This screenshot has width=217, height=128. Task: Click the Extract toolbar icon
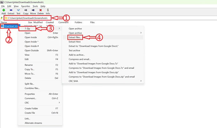tap(11, 10)
